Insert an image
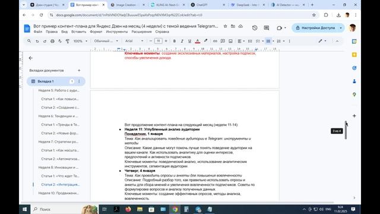Viewport: 380px width, 214px height. tap(230, 41)
